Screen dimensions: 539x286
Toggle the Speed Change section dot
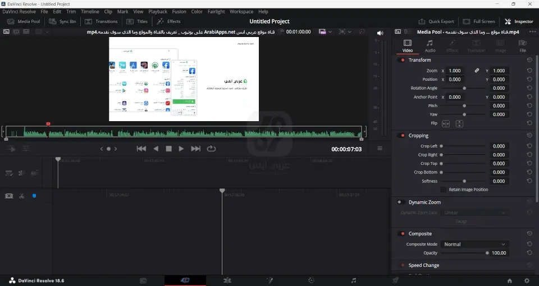coord(403,265)
